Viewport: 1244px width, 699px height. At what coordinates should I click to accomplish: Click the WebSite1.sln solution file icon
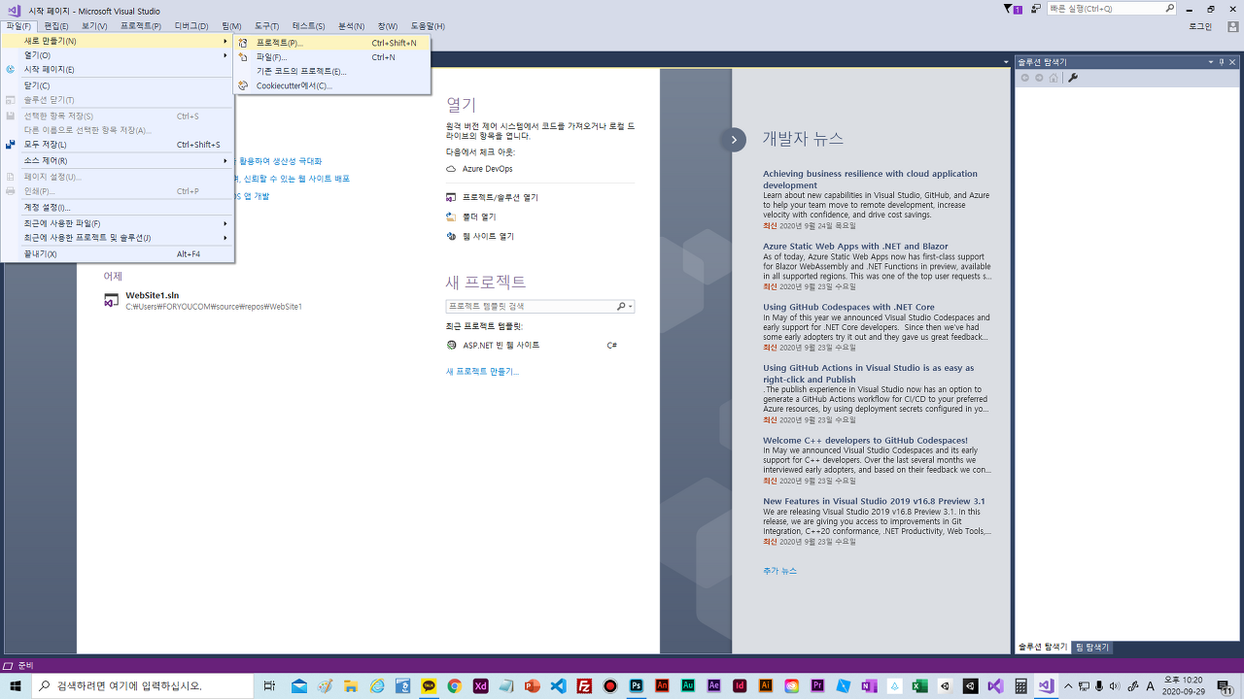point(112,300)
